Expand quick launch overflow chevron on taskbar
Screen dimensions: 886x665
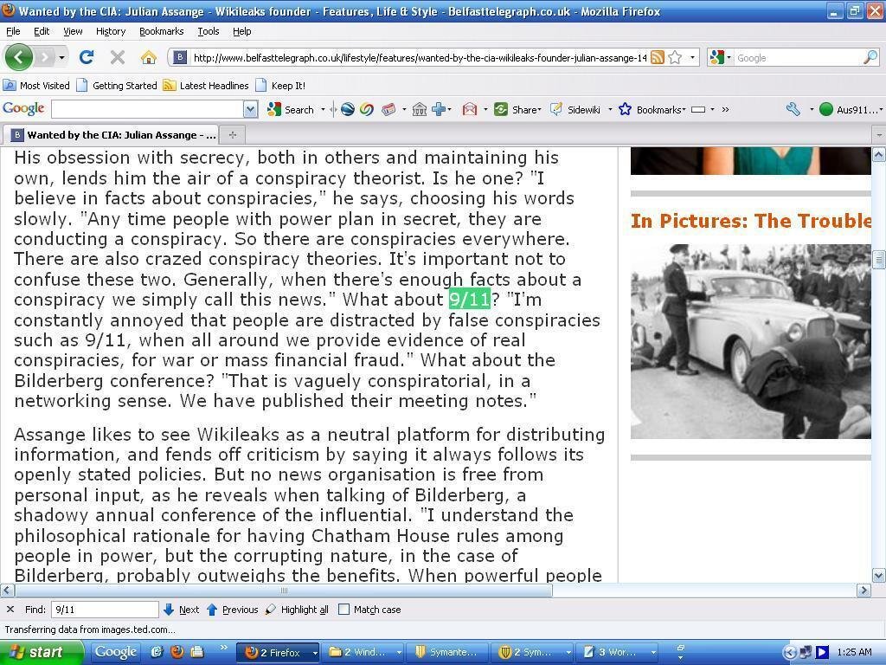click(x=223, y=647)
